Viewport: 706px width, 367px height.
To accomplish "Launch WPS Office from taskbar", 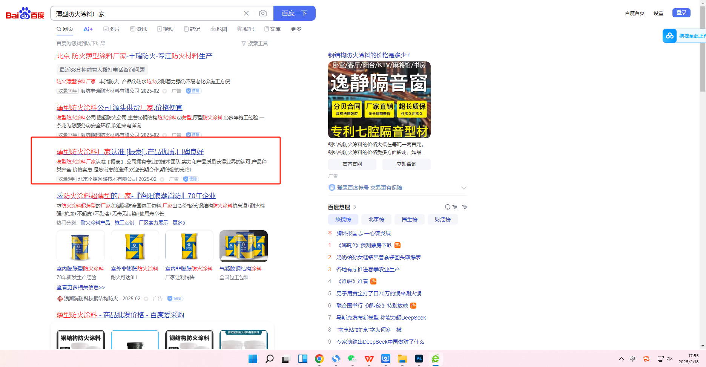I will 369,359.
